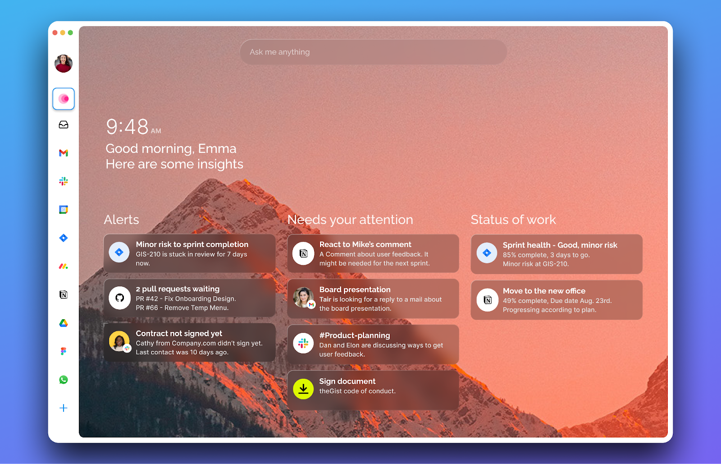The image size is (721, 464).
Task: Open Notion from the sidebar
Action: click(64, 294)
